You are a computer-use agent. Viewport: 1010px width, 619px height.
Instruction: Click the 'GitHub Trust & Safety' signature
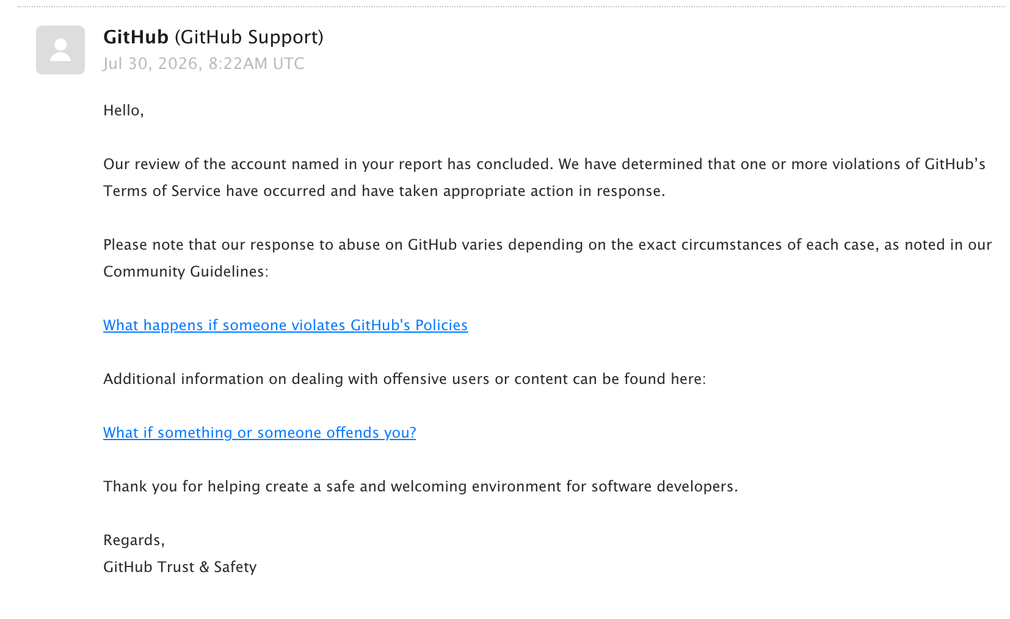(x=180, y=567)
